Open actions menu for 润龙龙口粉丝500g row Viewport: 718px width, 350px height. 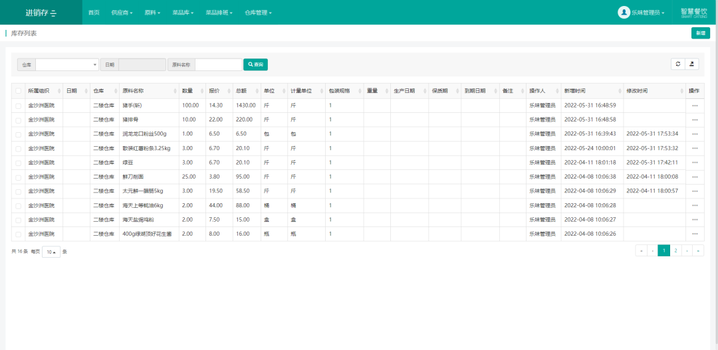(x=695, y=134)
